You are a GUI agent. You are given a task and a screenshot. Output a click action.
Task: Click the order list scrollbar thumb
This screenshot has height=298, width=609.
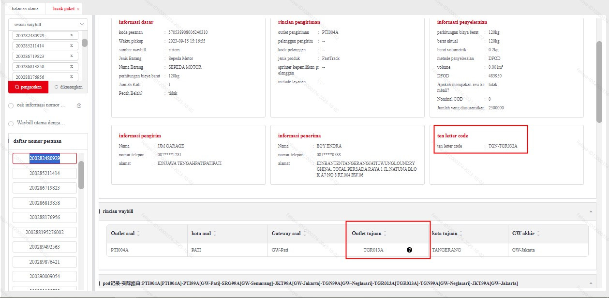tap(81, 175)
